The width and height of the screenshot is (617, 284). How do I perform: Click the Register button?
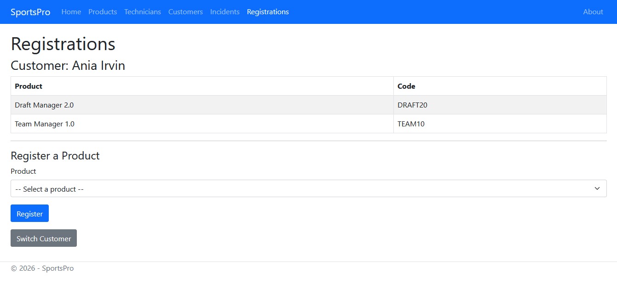click(x=29, y=213)
